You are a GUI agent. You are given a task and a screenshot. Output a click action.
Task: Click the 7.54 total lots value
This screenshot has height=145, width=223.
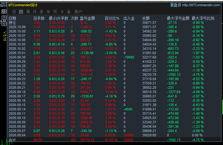pos(37,75)
